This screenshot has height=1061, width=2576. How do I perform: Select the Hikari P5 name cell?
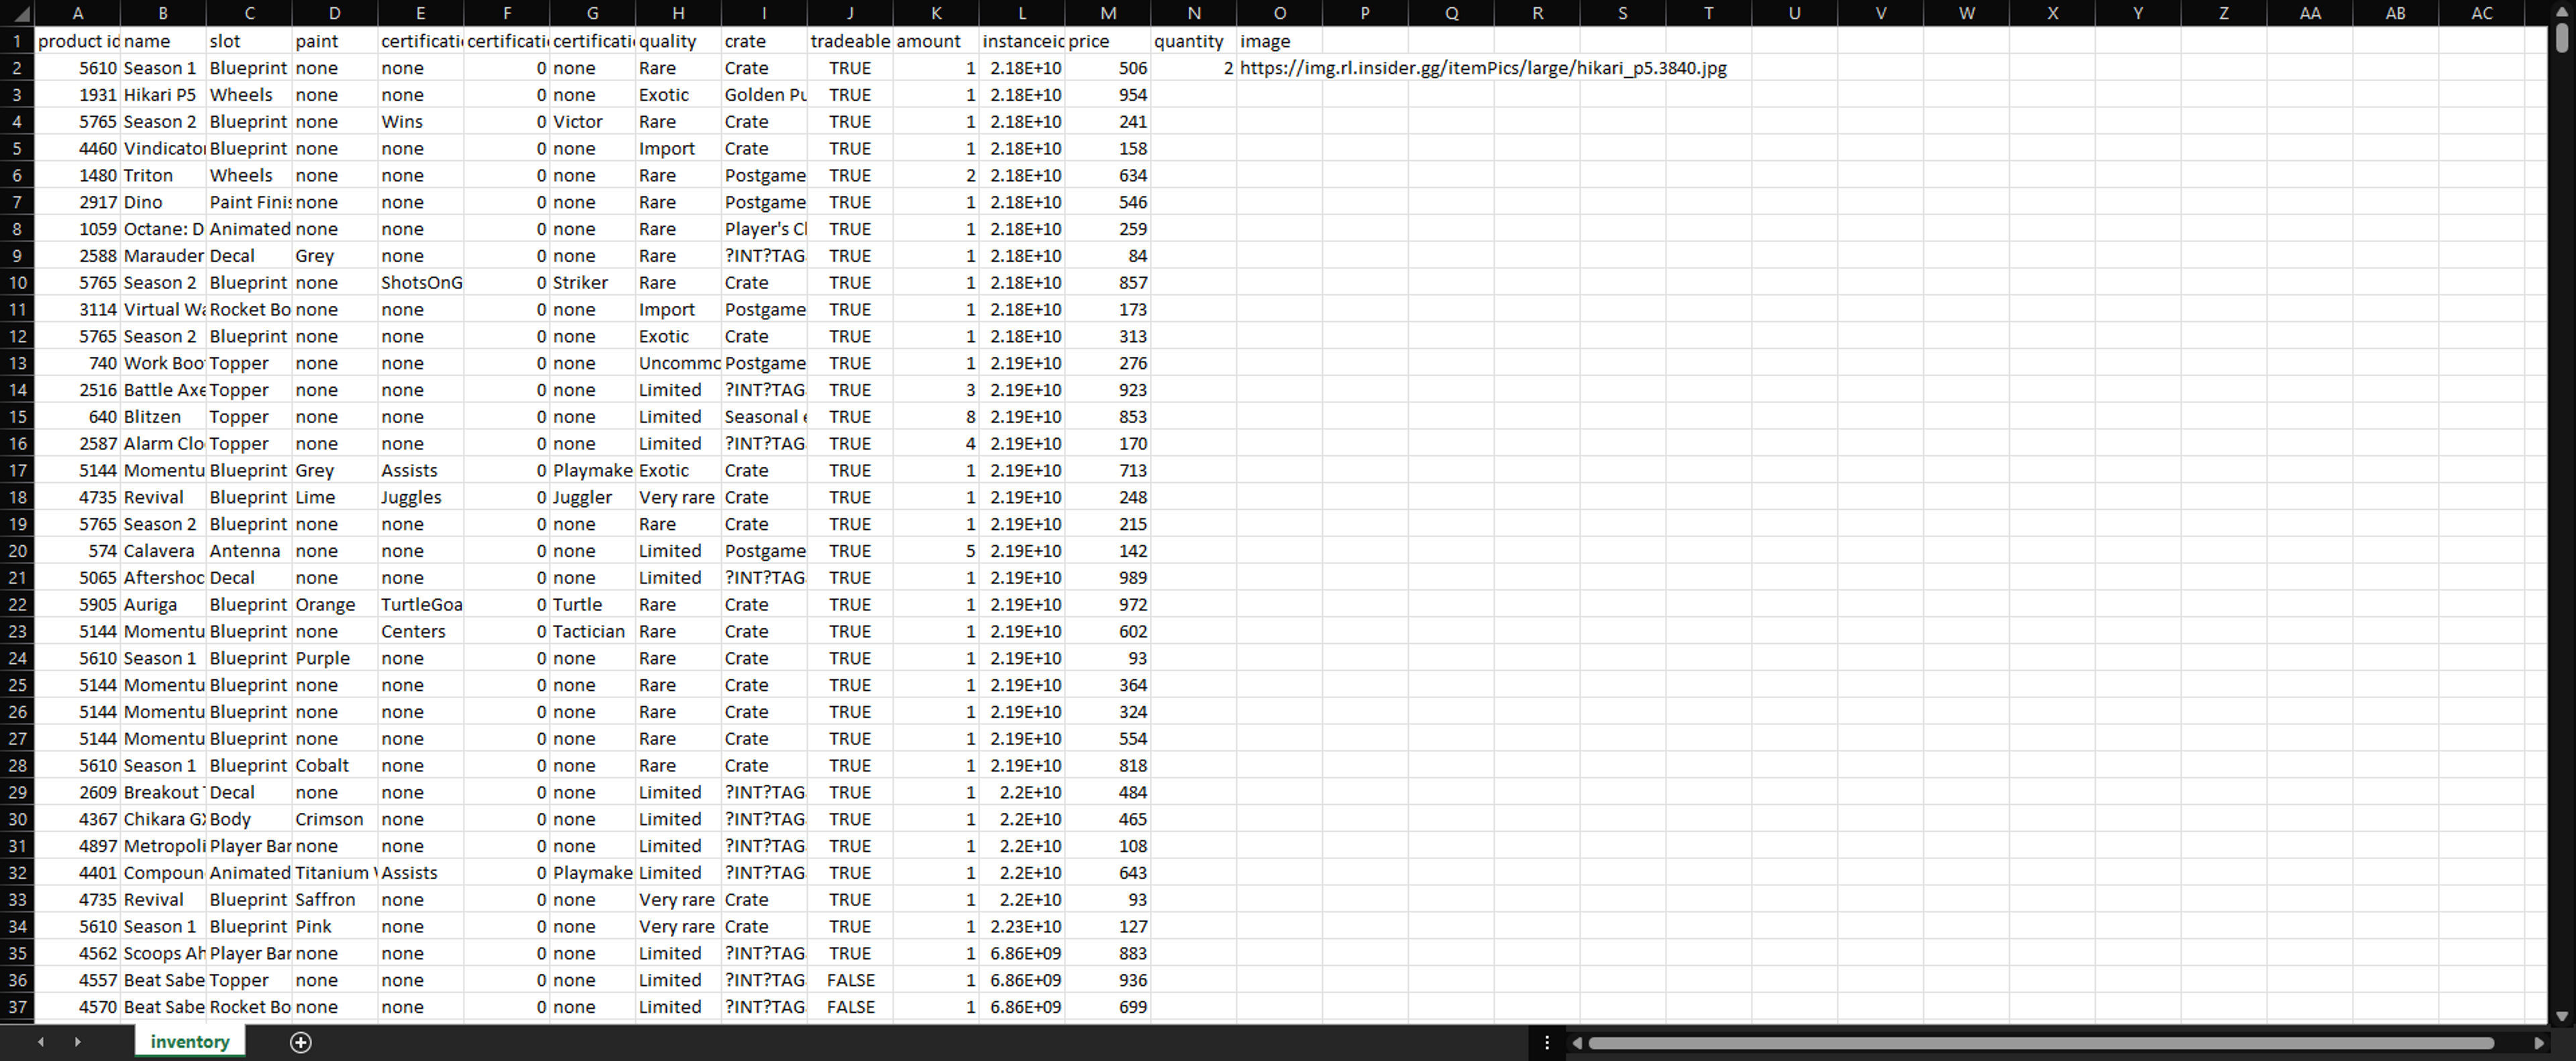[x=162, y=95]
